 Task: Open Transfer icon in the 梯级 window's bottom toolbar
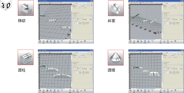point(40,42)
